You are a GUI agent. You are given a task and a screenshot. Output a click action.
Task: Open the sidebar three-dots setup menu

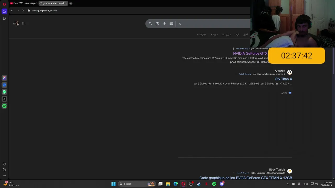click(4, 175)
